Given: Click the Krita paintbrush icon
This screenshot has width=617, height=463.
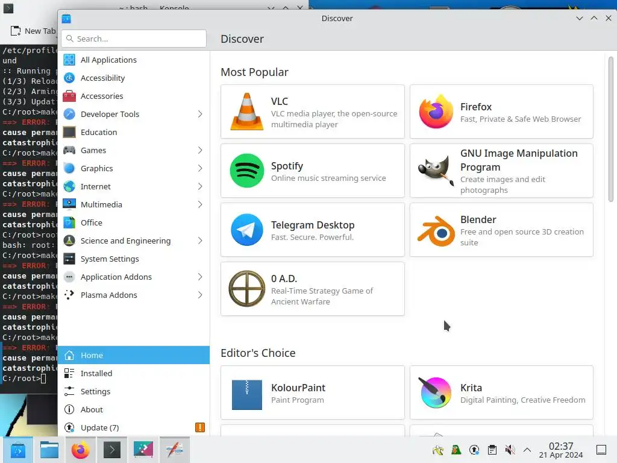Looking at the screenshot, I should pyautogui.click(x=436, y=392).
